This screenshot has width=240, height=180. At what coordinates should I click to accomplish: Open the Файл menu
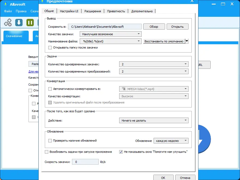(8, 11)
